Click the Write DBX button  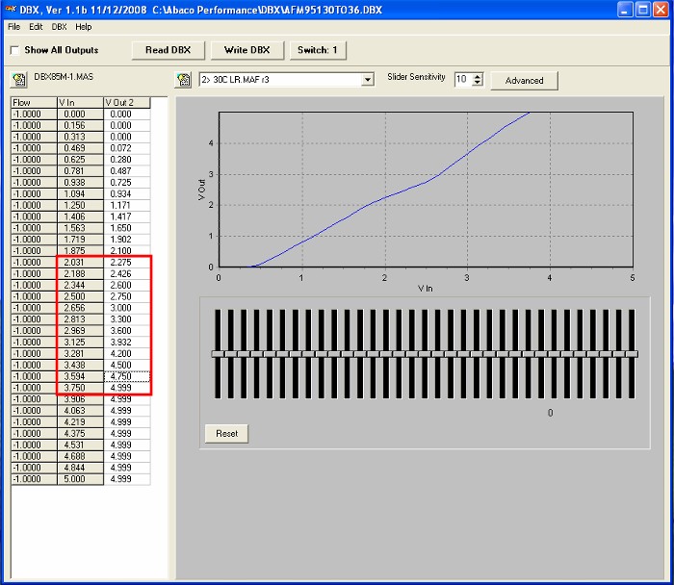pyautogui.click(x=246, y=50)
